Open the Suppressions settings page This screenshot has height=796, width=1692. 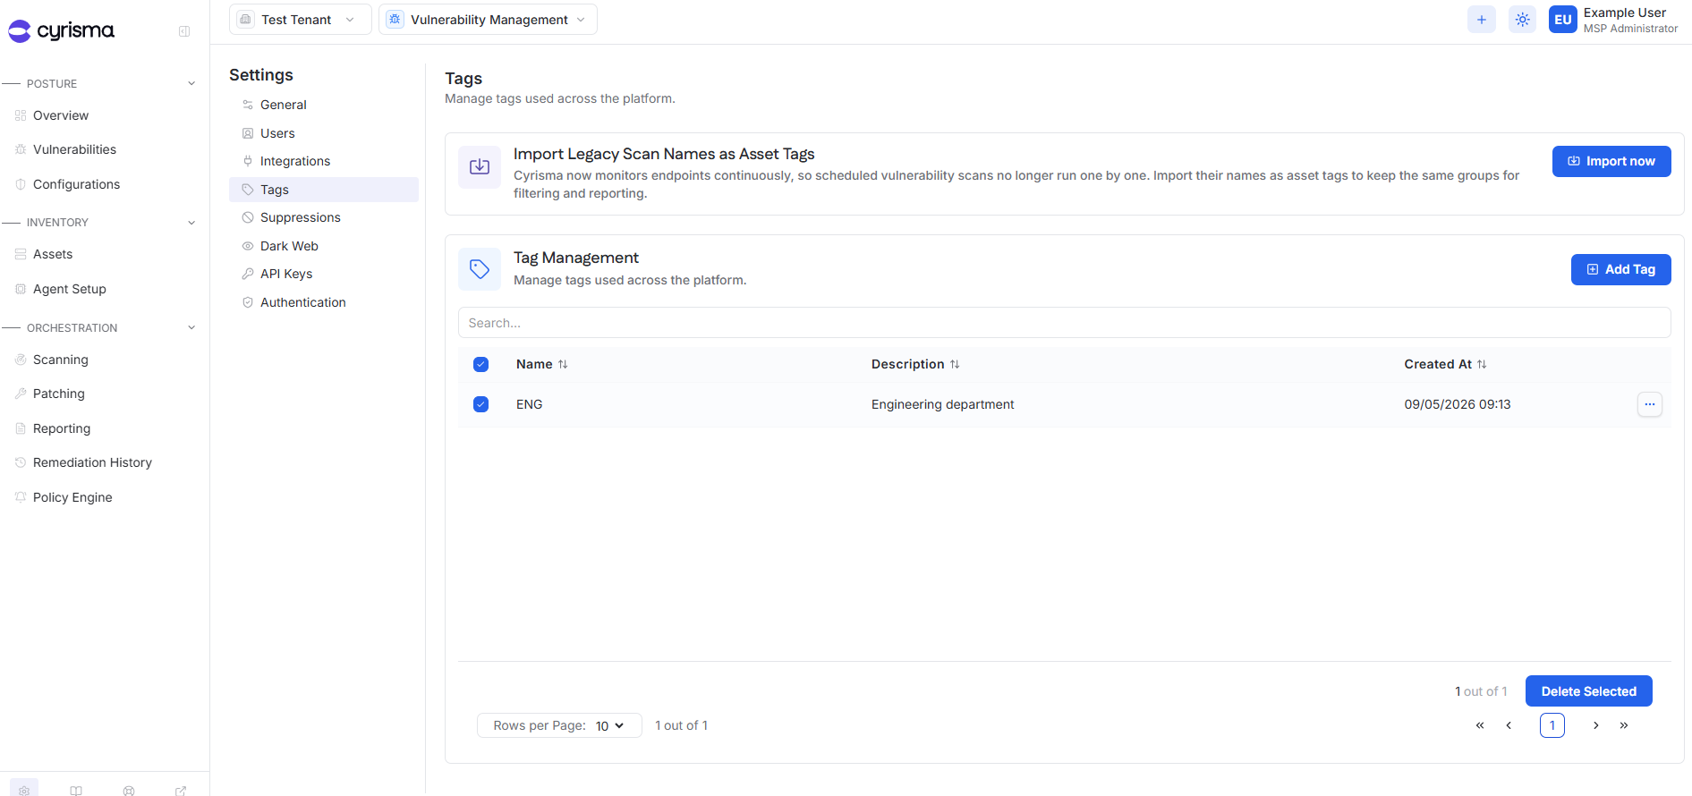tap(323, 217)
